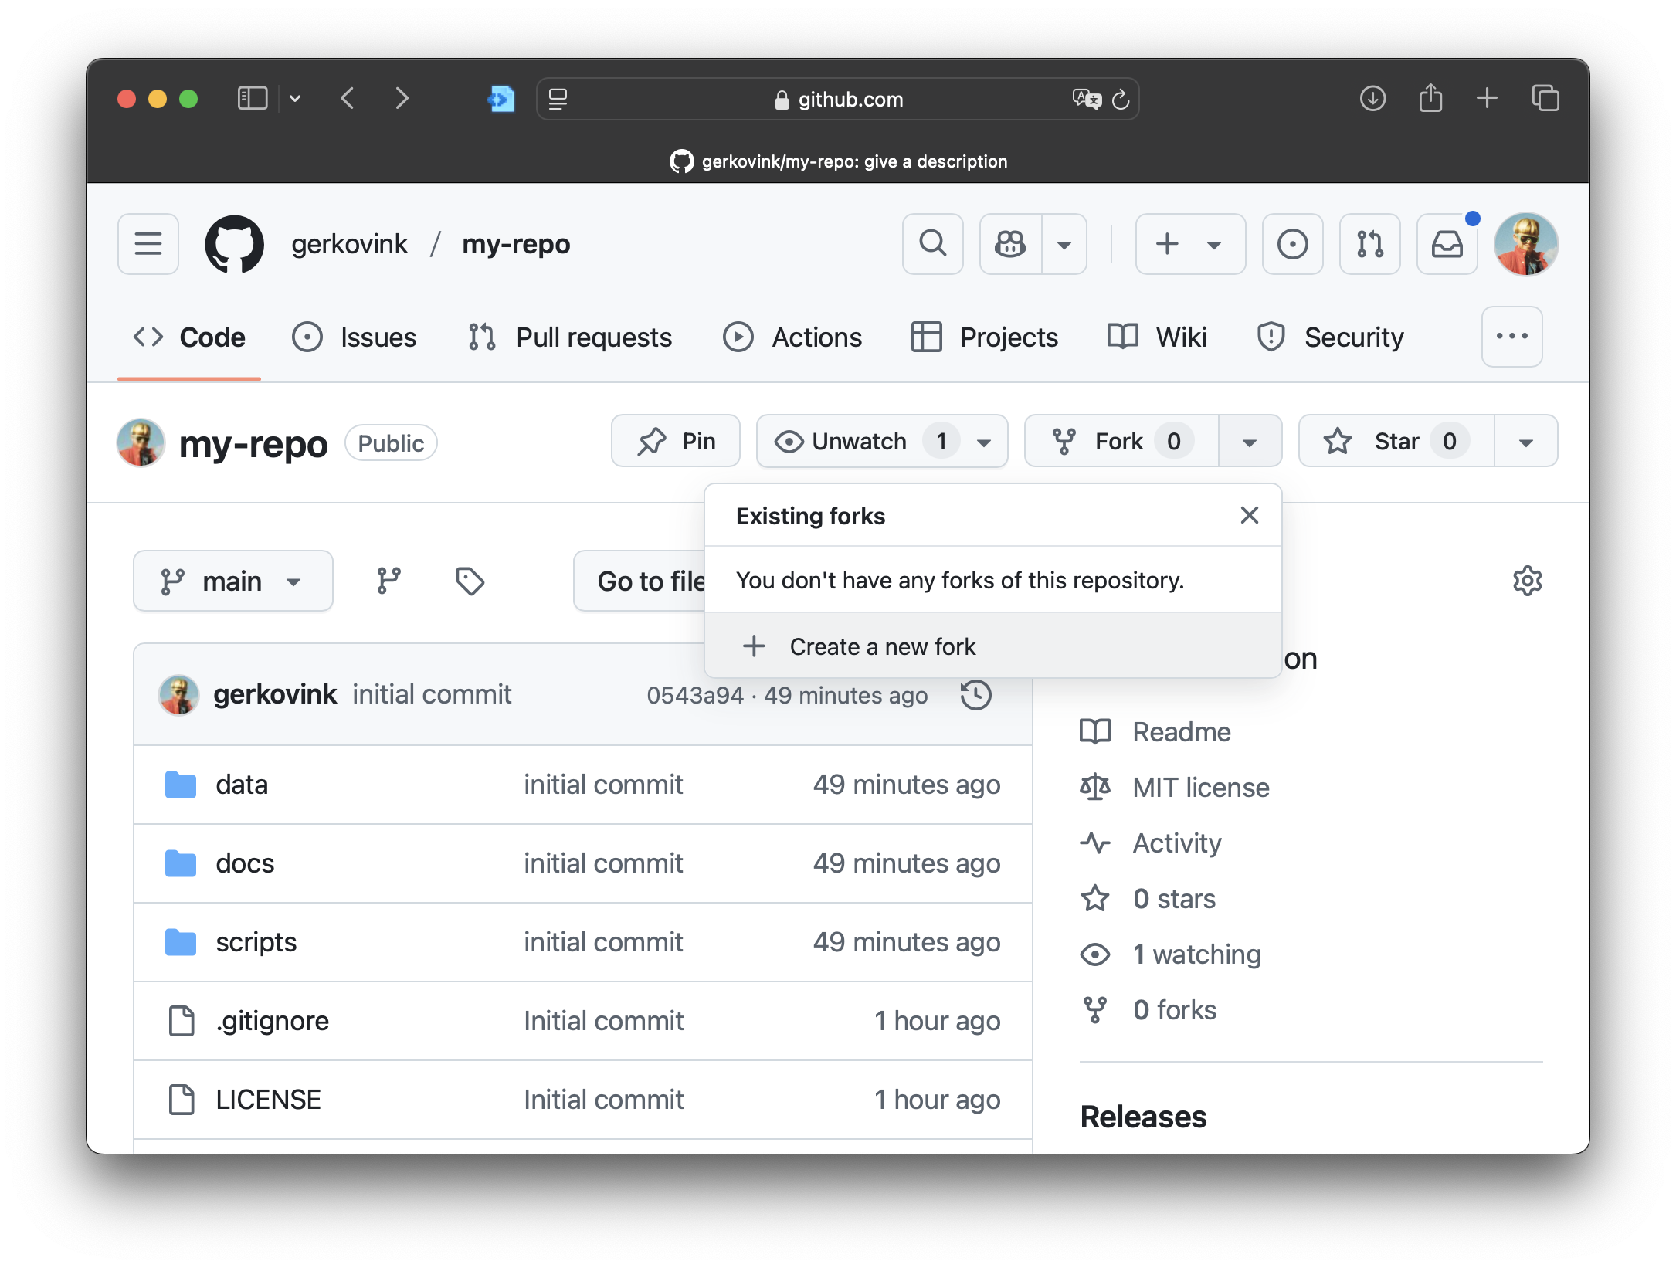Viewport: 1676px width, 1268px height.
Task: Open the user profile avatar menu
Action: 1526,244
